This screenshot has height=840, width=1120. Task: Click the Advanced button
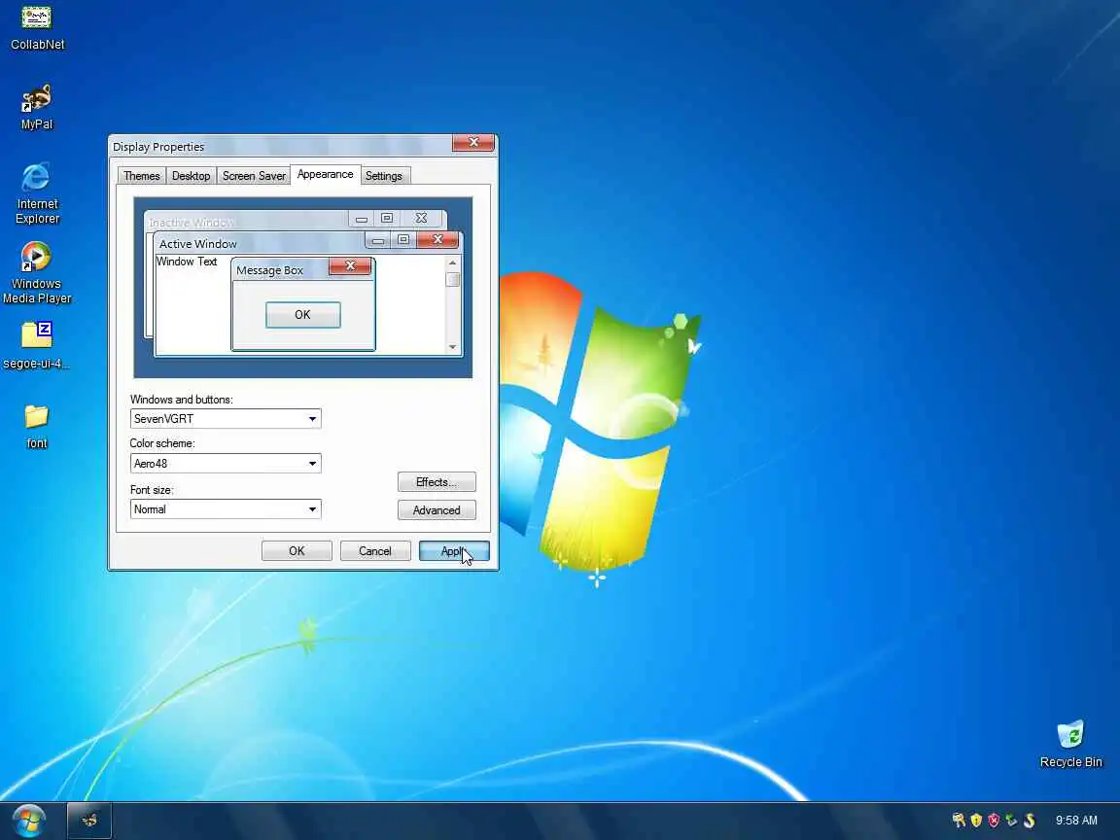437,510
